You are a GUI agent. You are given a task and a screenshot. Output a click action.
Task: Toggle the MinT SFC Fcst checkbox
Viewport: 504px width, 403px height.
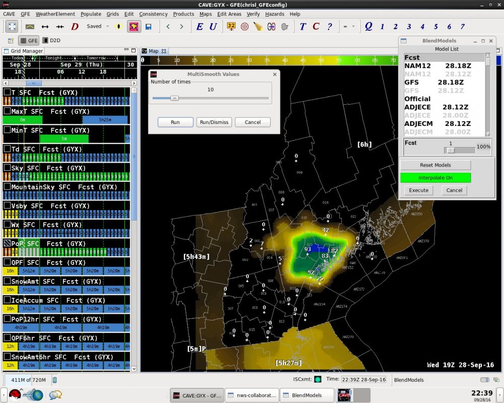(7, 130)
